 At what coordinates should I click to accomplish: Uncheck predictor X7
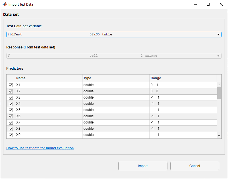(11, 122)
